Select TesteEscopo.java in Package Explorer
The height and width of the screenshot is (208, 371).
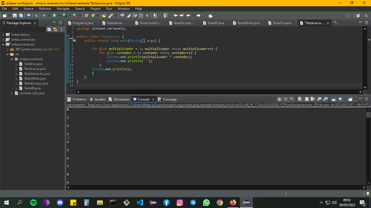pyautogui.click(x=36, y=83)
